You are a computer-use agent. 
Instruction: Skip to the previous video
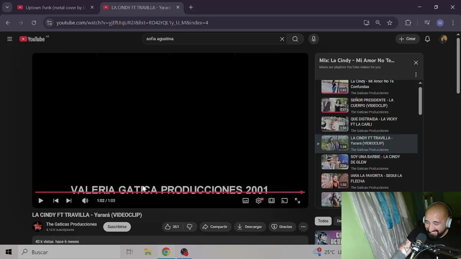(x=56, y=201)
